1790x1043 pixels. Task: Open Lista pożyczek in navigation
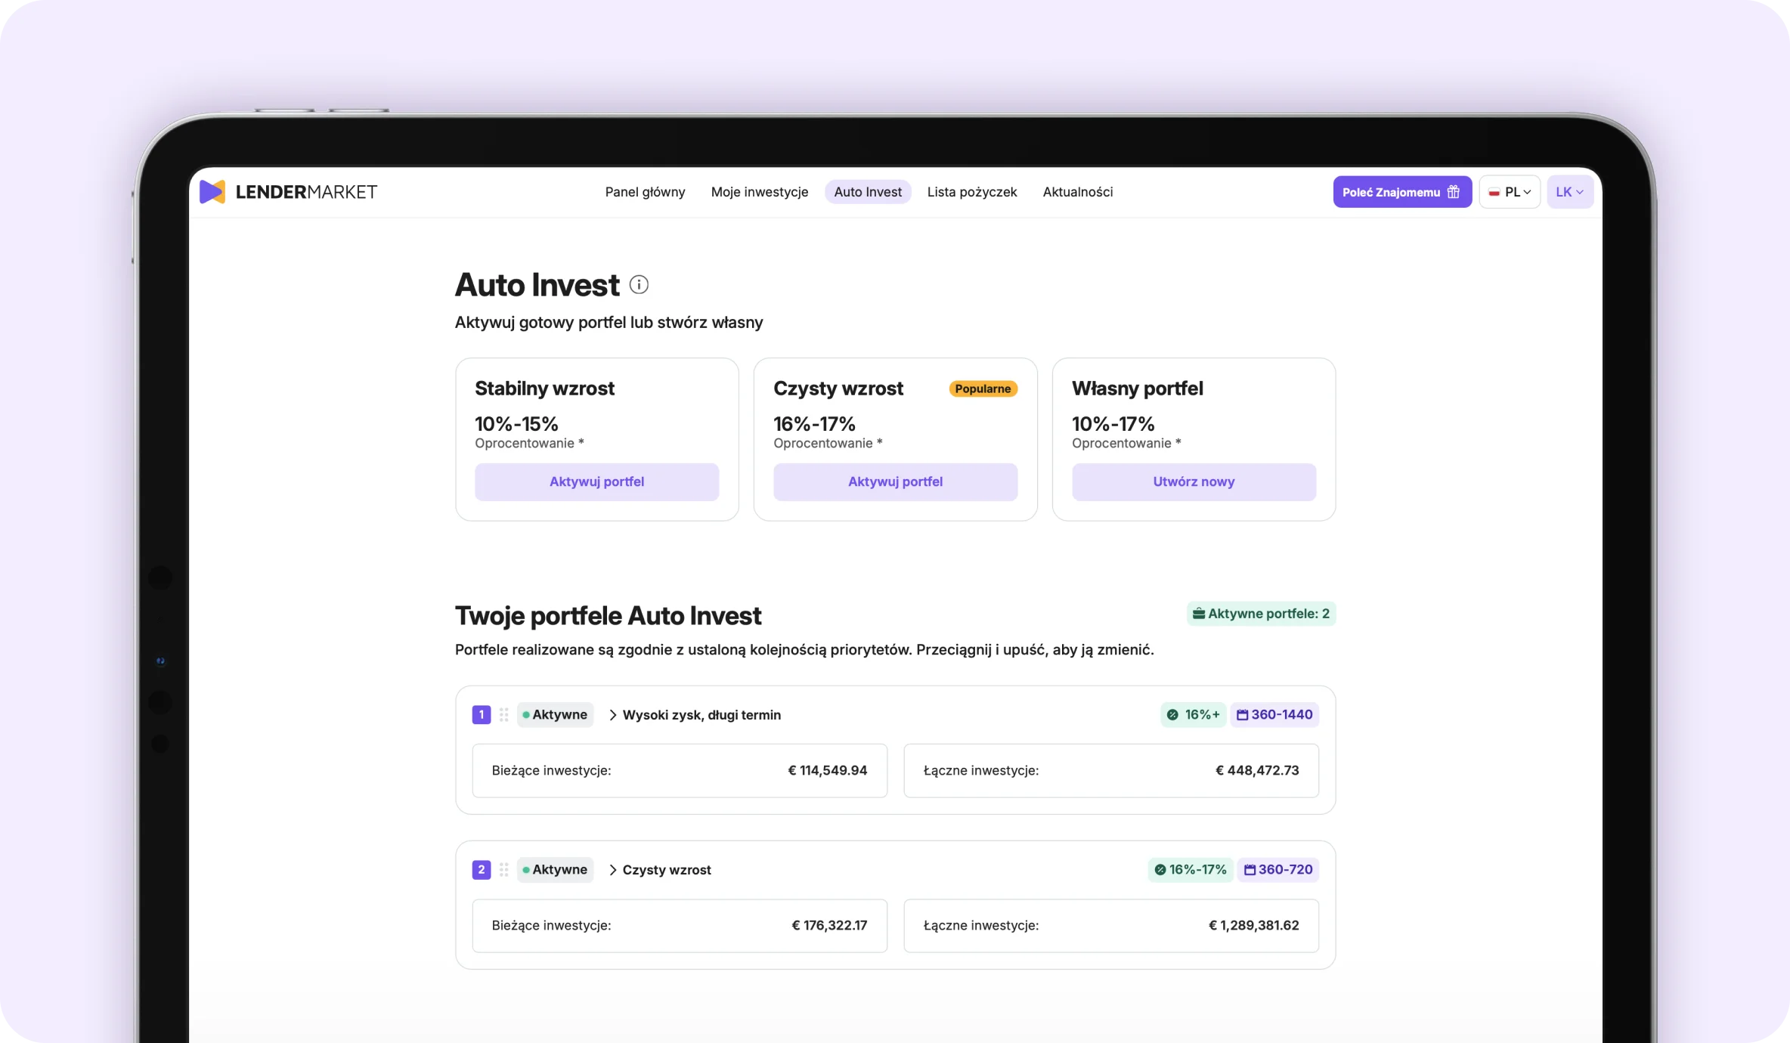point(971,192)
